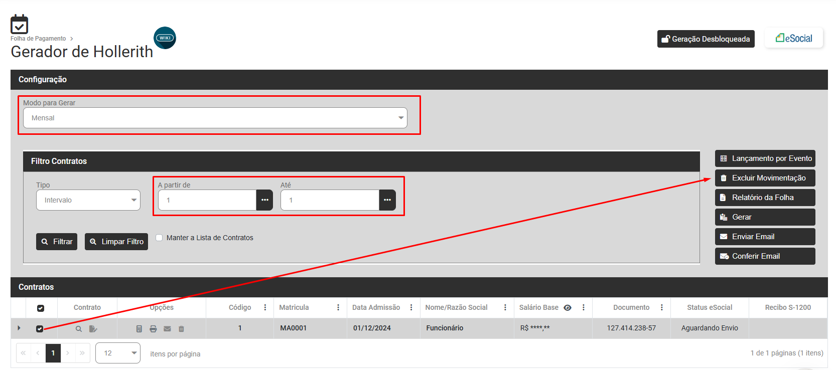836x370 pixels.
Task: Click the Limpar Filtro button
Action: click(x=116, y=242)
